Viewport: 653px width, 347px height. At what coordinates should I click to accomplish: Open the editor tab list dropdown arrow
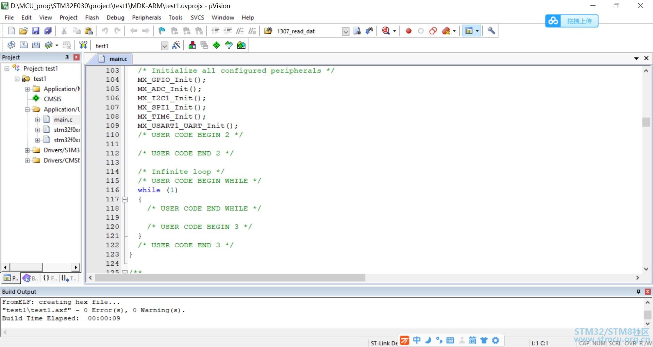click(636, 59)
